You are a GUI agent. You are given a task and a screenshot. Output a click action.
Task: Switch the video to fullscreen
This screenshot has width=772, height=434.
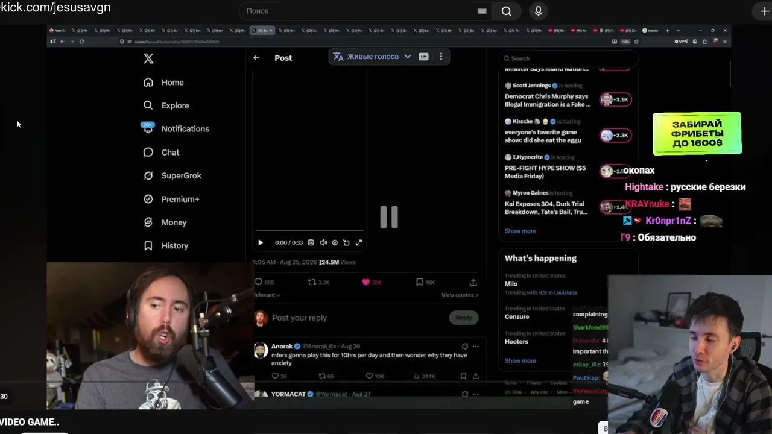[x=359, y=242]
